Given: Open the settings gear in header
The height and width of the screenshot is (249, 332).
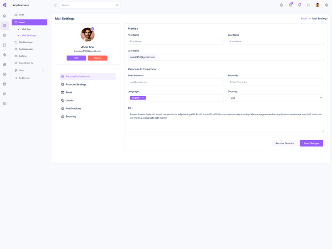Looking at the screenshot, I should 327,5.
